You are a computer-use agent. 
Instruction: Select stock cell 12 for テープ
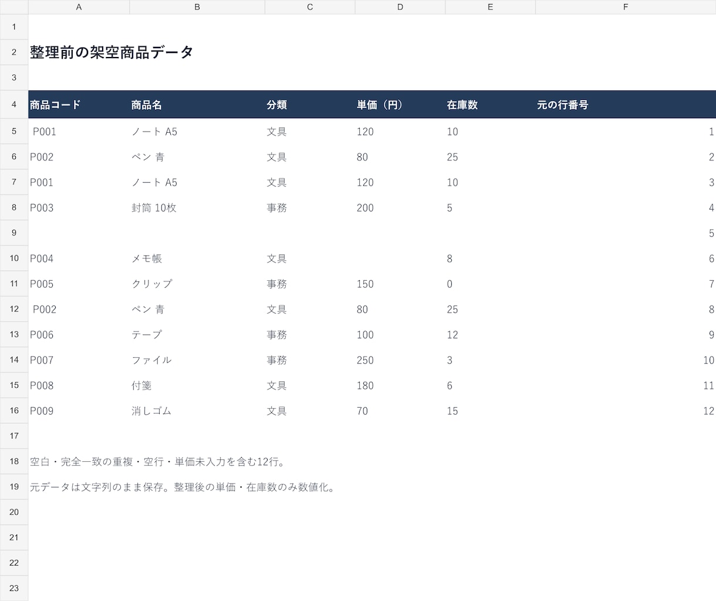point(490,334)
